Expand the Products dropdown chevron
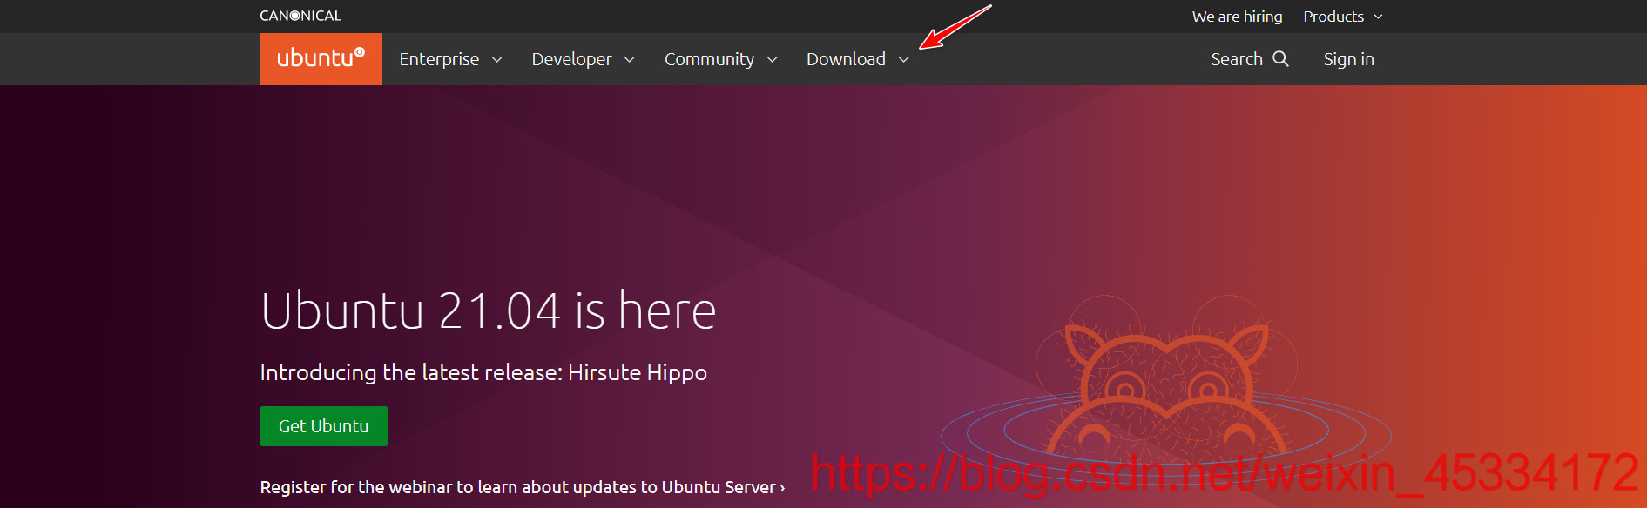 point(1378,17)
